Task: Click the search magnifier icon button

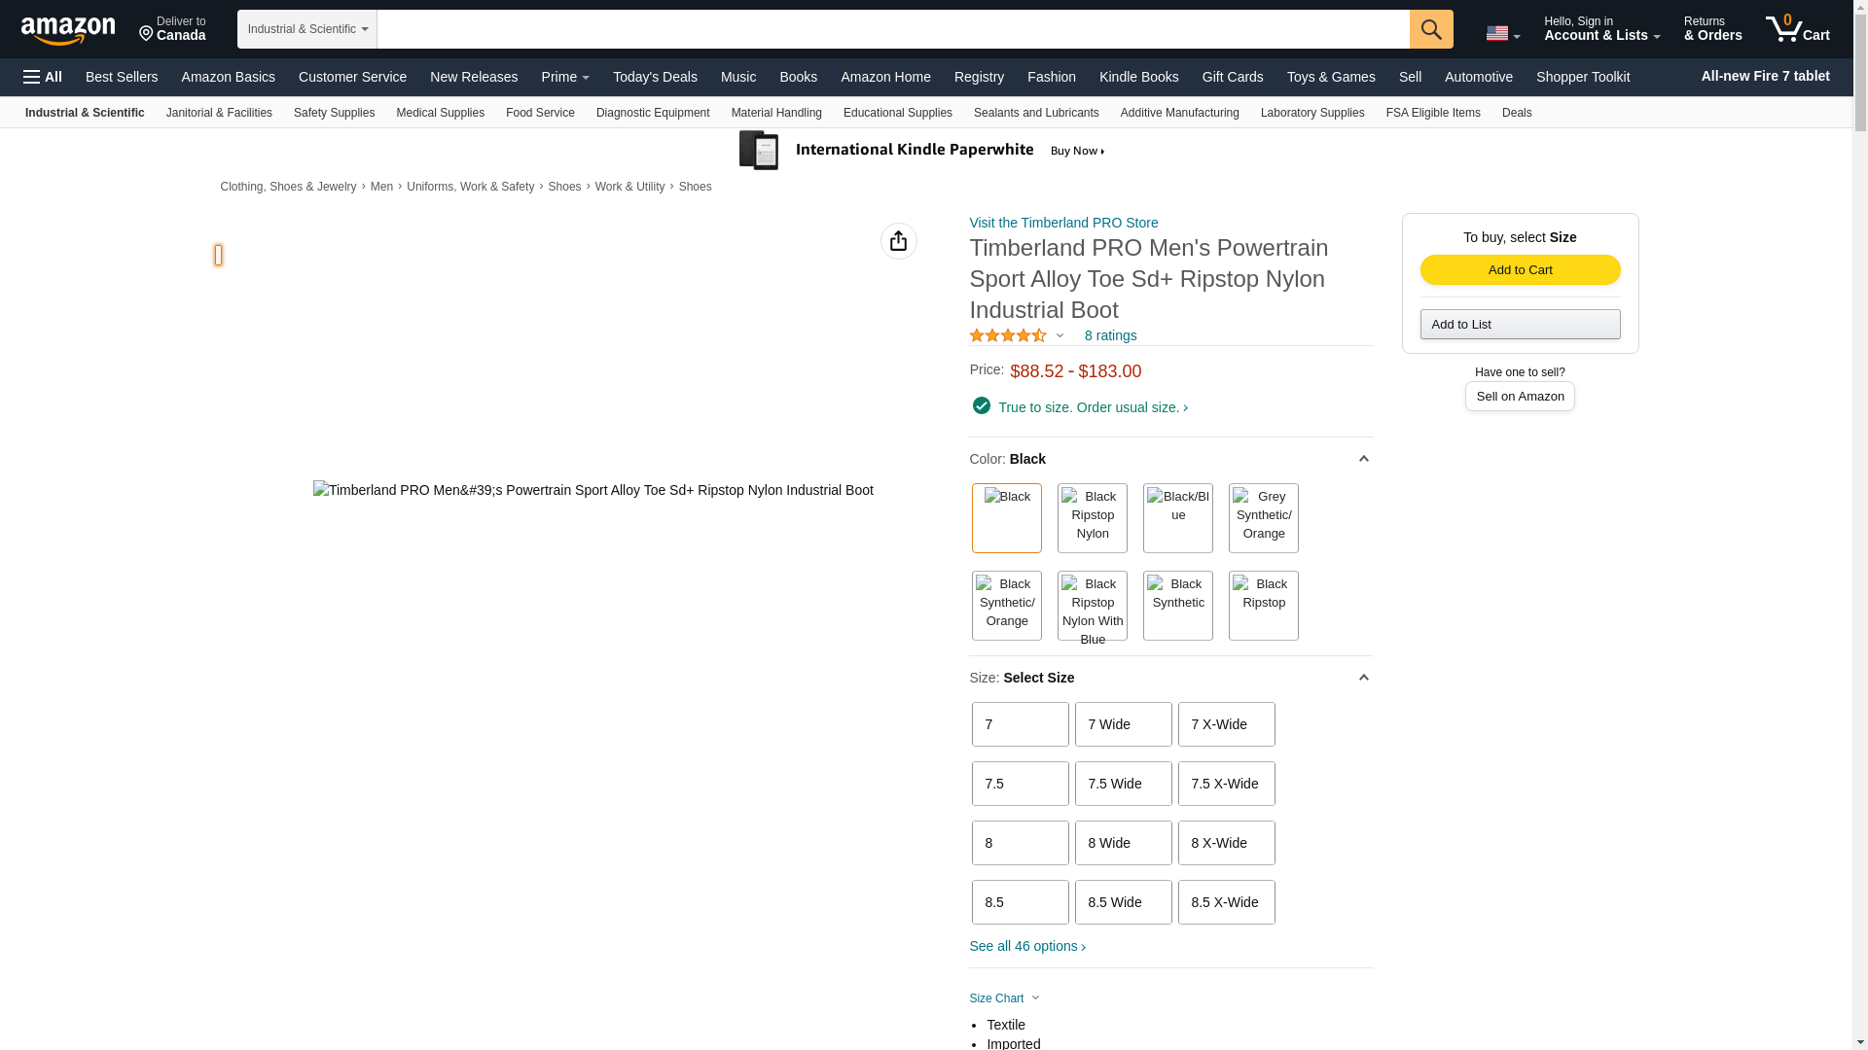Action: click(1430, 29)
